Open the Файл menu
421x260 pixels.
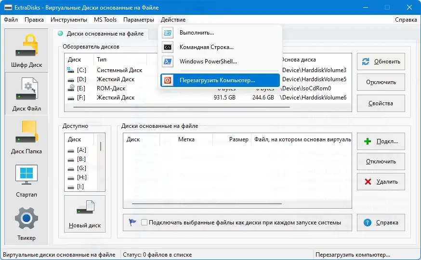click(x=11, y=20)
